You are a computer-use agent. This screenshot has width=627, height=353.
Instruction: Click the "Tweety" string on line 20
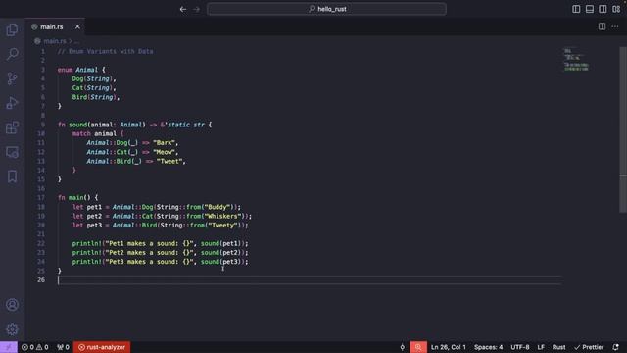(x=222, y=226)
